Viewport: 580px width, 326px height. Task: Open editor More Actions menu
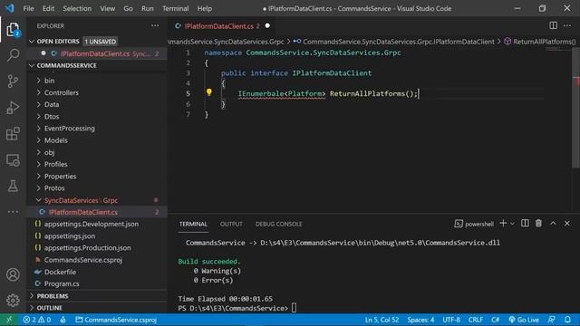[567, 25]
